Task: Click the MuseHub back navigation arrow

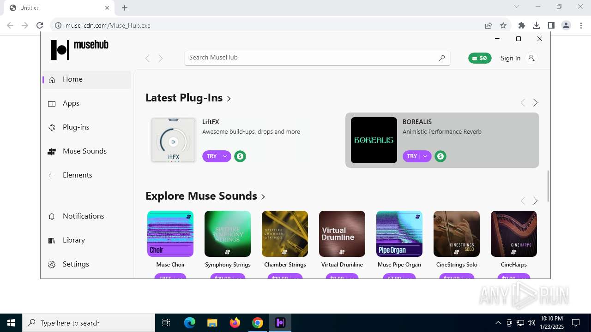Action: coord(148,58)
